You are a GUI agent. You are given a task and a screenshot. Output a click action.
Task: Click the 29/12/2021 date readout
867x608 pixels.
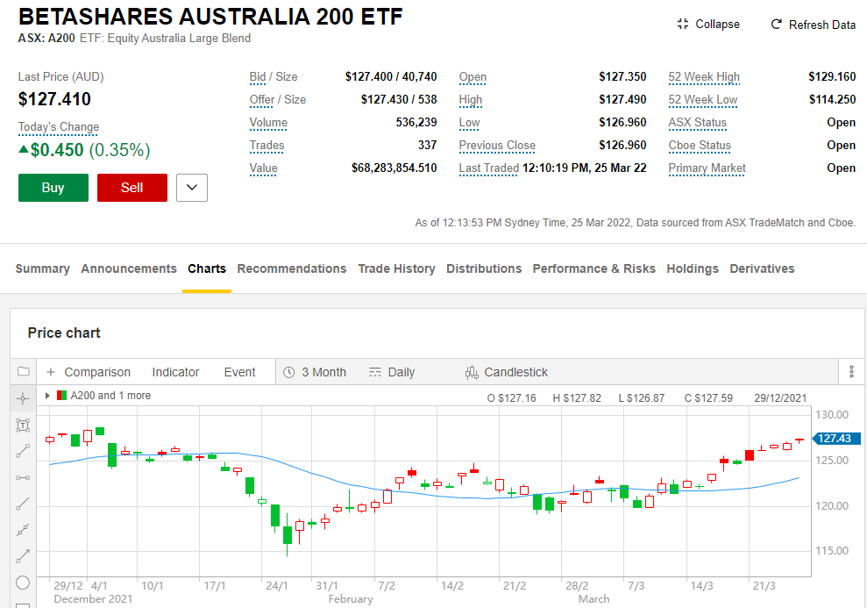tap(780, 397)
